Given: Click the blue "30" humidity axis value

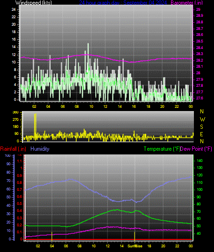Looking at the screenshot, I should (8, 214).
